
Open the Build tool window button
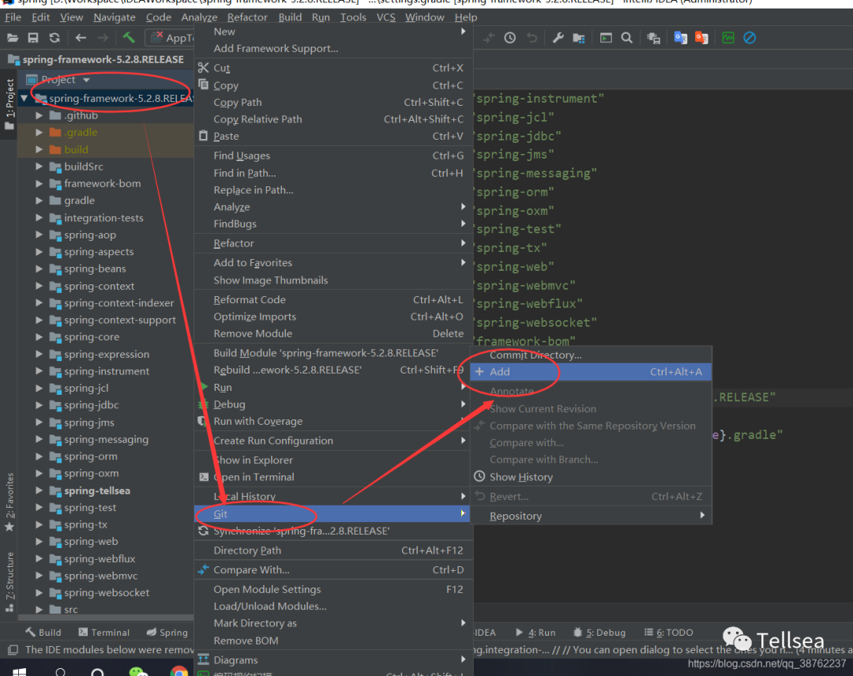pyautogui.click(x=43, y=632)
